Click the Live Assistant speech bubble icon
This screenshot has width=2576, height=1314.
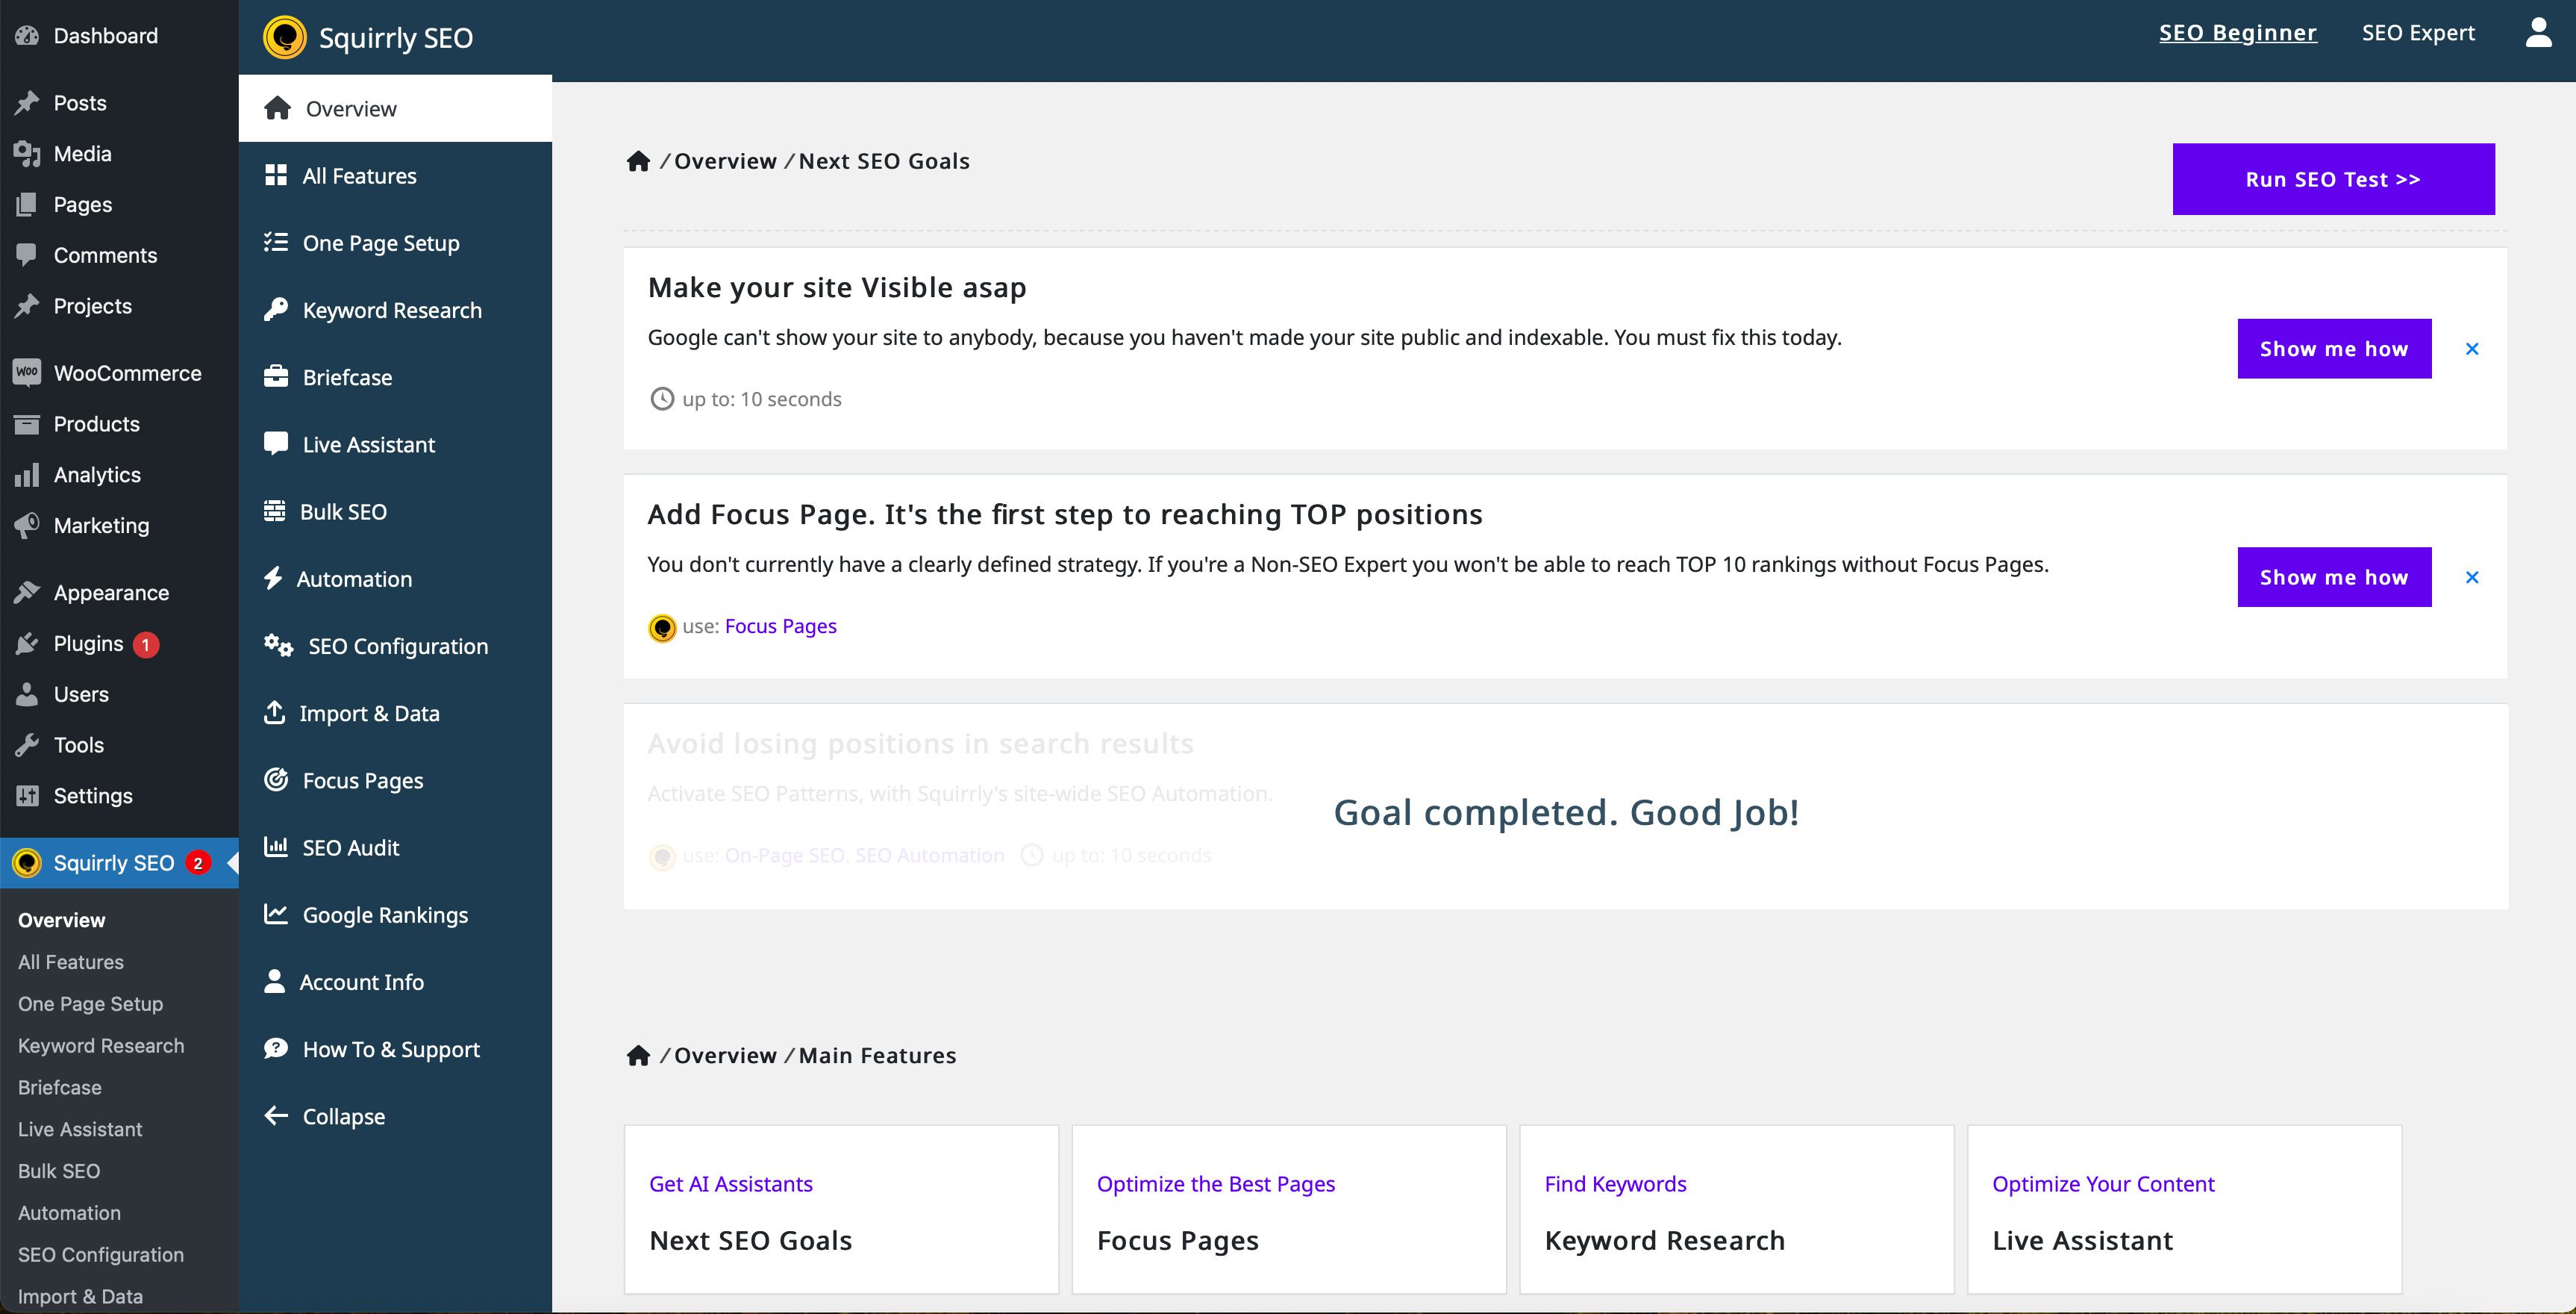273,443
